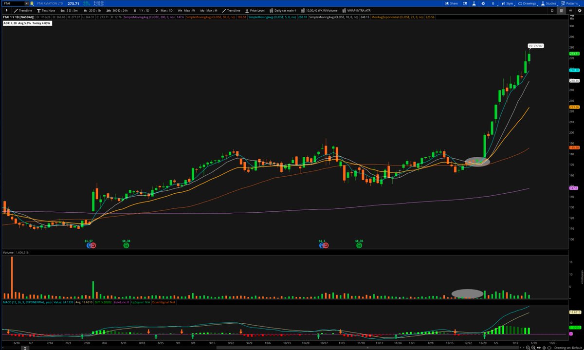Open the Drawing set: Default selector

[568, 348]
